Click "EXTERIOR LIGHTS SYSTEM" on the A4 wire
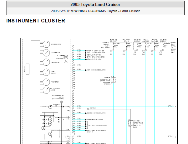The height and width of the screenshot is (144, 188). 96,53
